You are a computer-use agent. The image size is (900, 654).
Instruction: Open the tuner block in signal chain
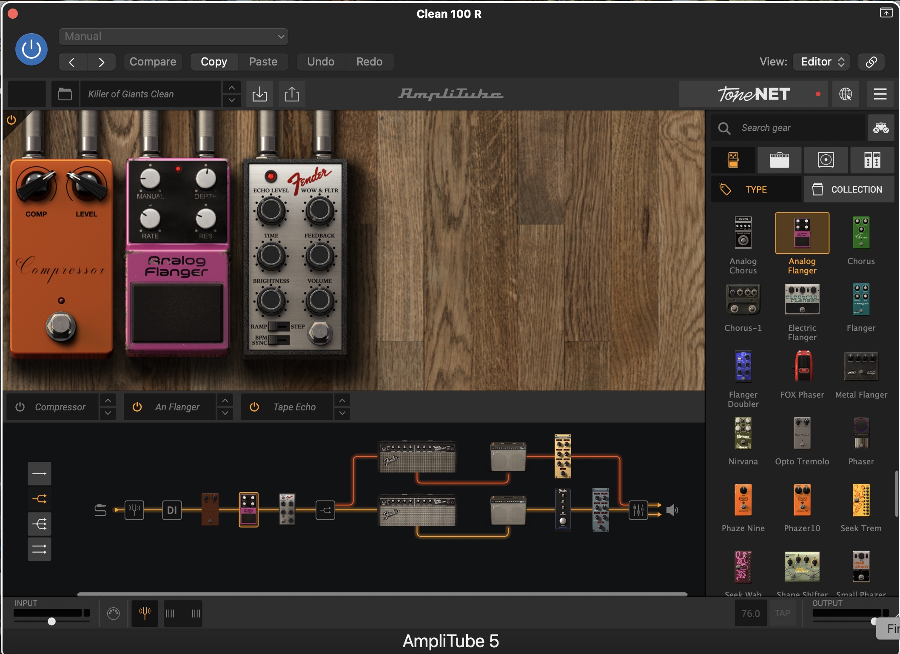134,510
